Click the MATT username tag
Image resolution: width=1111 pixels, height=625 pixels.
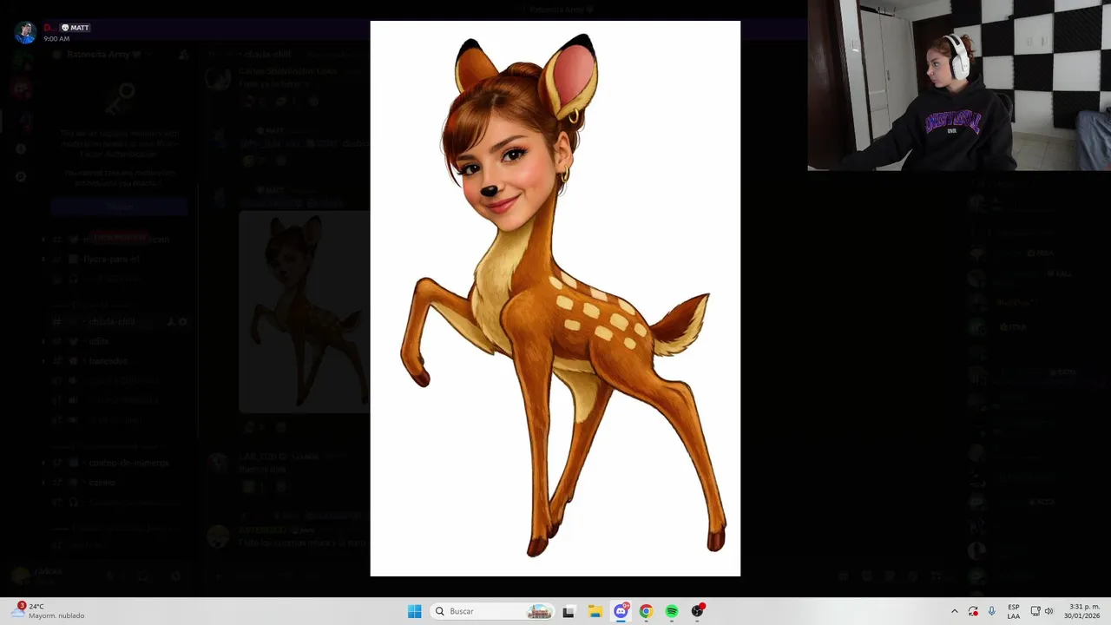76,28
